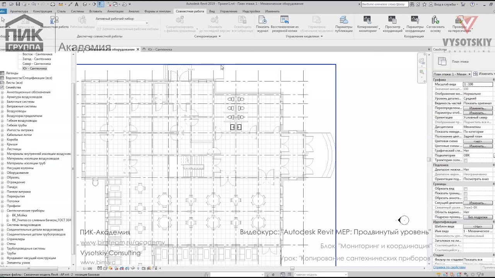Expand 'Сантехнические приборы' family node
This screenshot has height=278, width=495.
[x=3, y=210]
